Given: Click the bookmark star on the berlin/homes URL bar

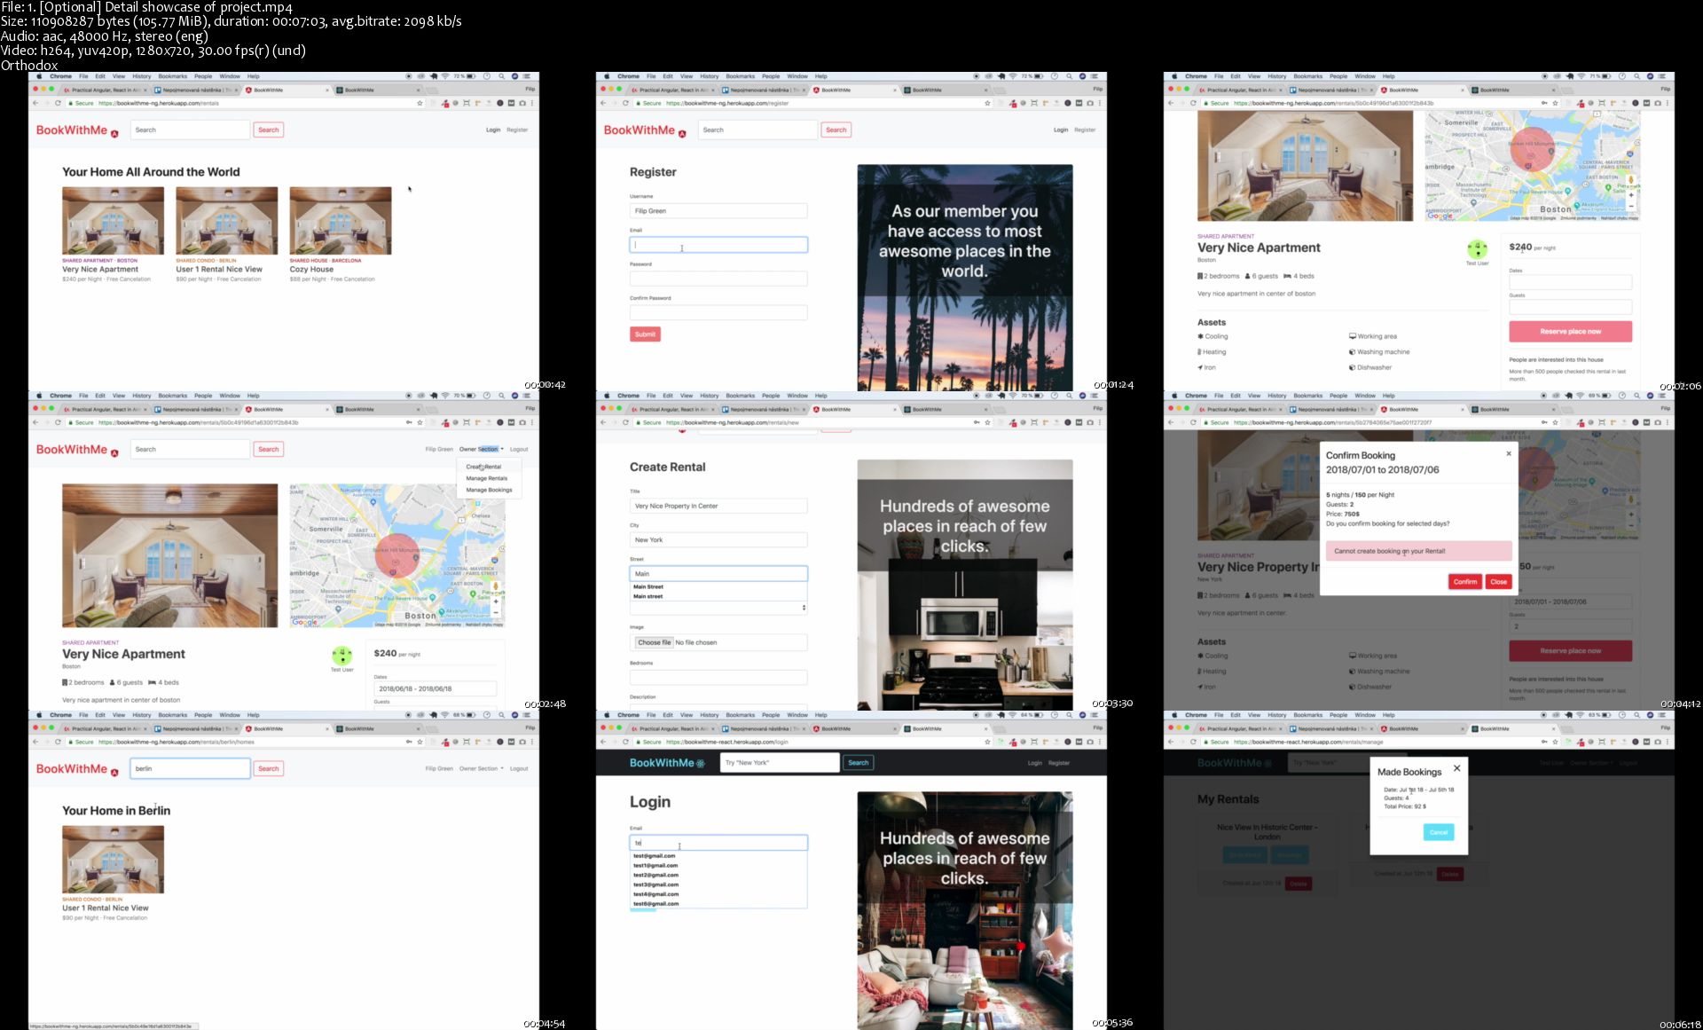Looking at the screenshot, I should 420,742.
